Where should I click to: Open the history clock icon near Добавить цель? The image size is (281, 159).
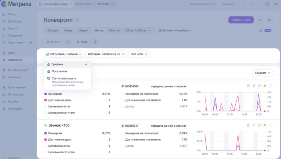269,20
